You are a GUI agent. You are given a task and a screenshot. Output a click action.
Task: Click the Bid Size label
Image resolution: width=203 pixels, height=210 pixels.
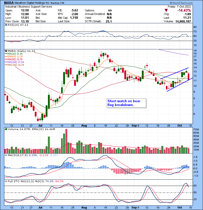(41, 21)
